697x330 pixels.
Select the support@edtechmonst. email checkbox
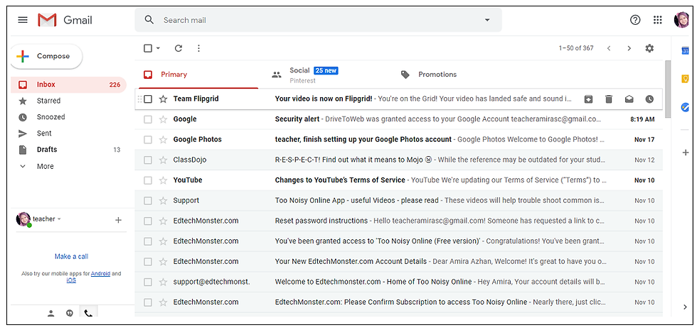(148, 282)
